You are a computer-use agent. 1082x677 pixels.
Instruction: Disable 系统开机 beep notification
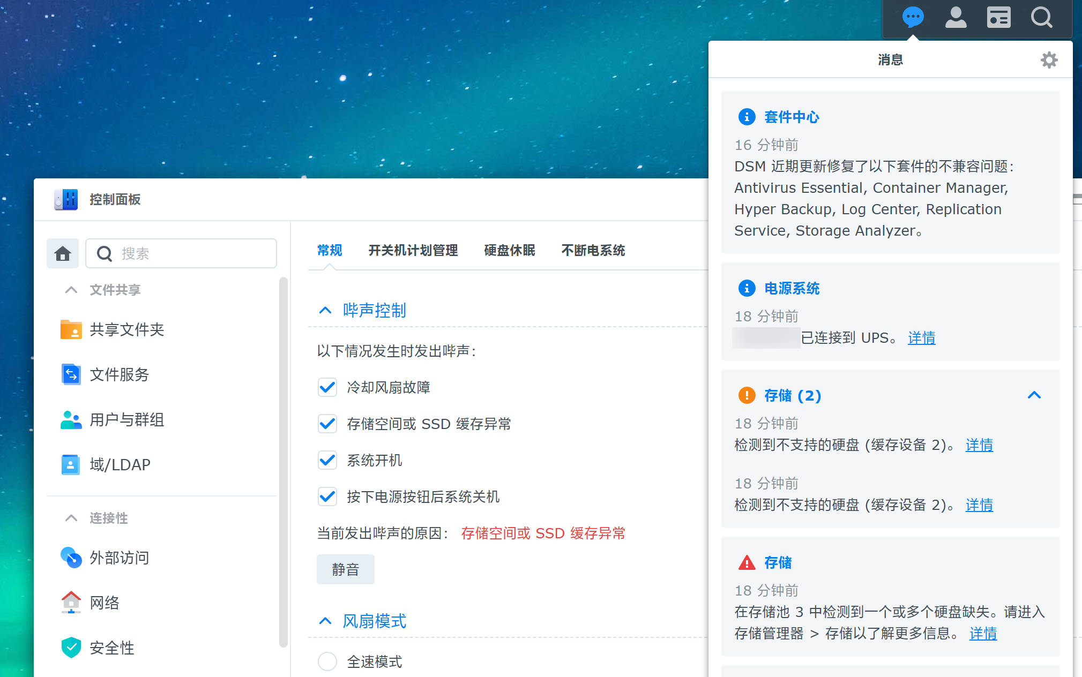tap(327, 461)
